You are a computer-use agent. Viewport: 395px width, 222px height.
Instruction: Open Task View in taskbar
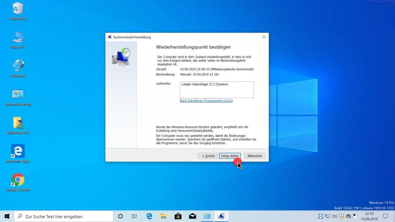pos(134,216)
